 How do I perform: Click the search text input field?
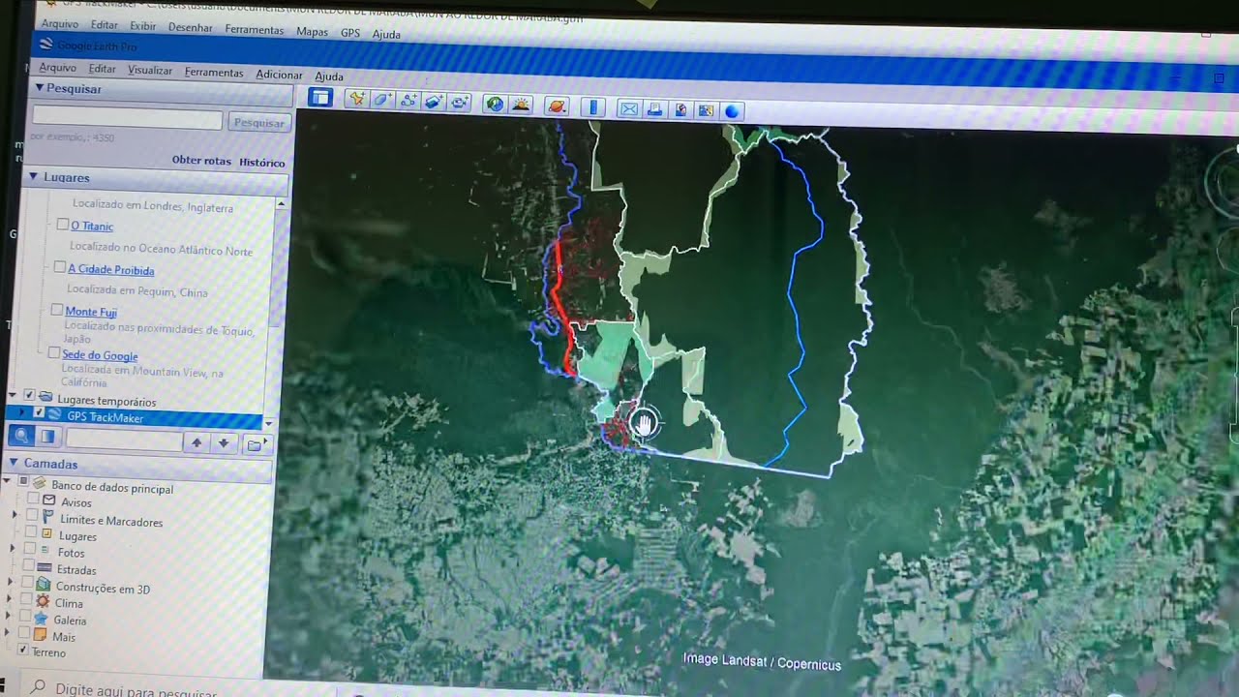[x=127, y=118]
